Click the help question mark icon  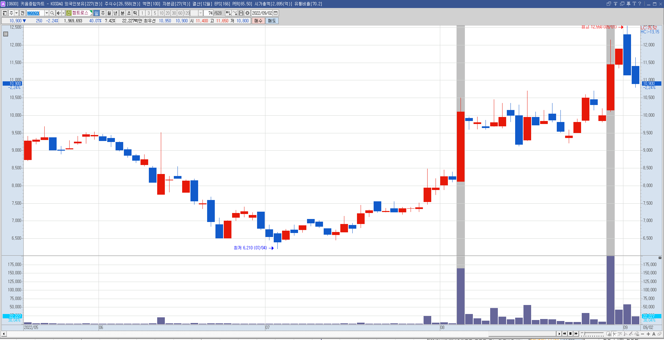click(x=639, y=4)
